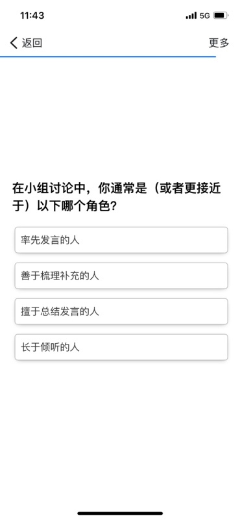
Task: Answer as the good listener role
Action: pos(121,347)
